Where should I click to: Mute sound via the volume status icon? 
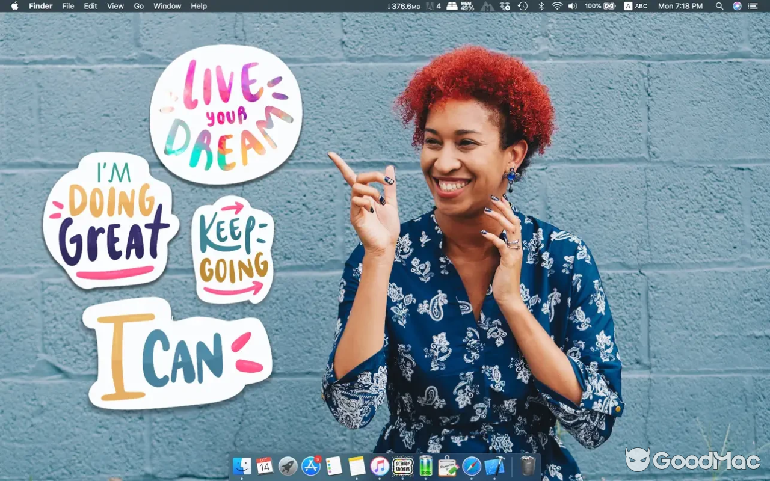click(572, 6)
